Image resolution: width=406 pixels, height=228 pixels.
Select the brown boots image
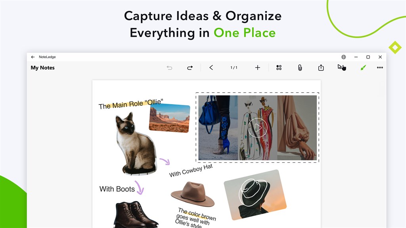[136, 215]
